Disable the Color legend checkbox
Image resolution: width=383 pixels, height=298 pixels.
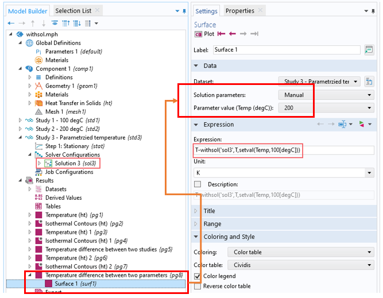[x=198, y=276]
